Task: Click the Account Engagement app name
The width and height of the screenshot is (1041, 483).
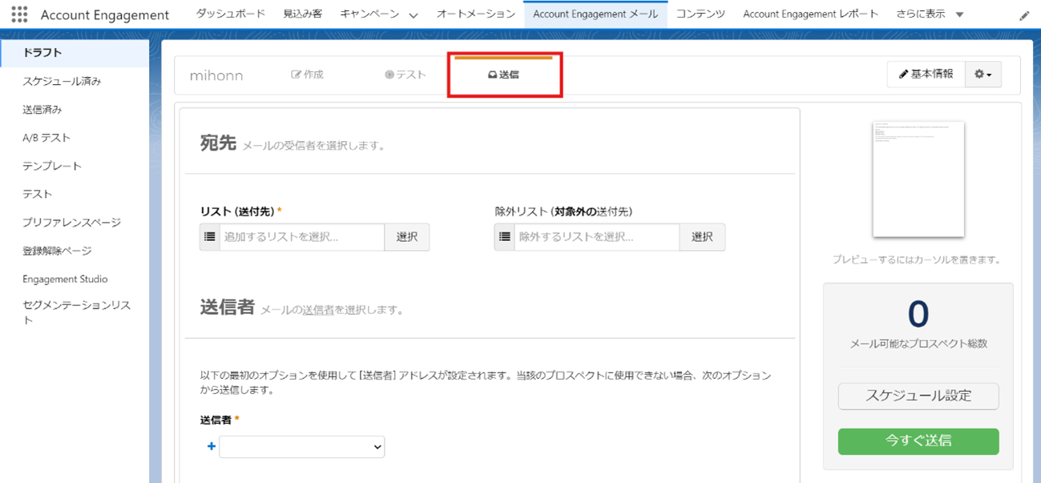Action: coord(105,15)
